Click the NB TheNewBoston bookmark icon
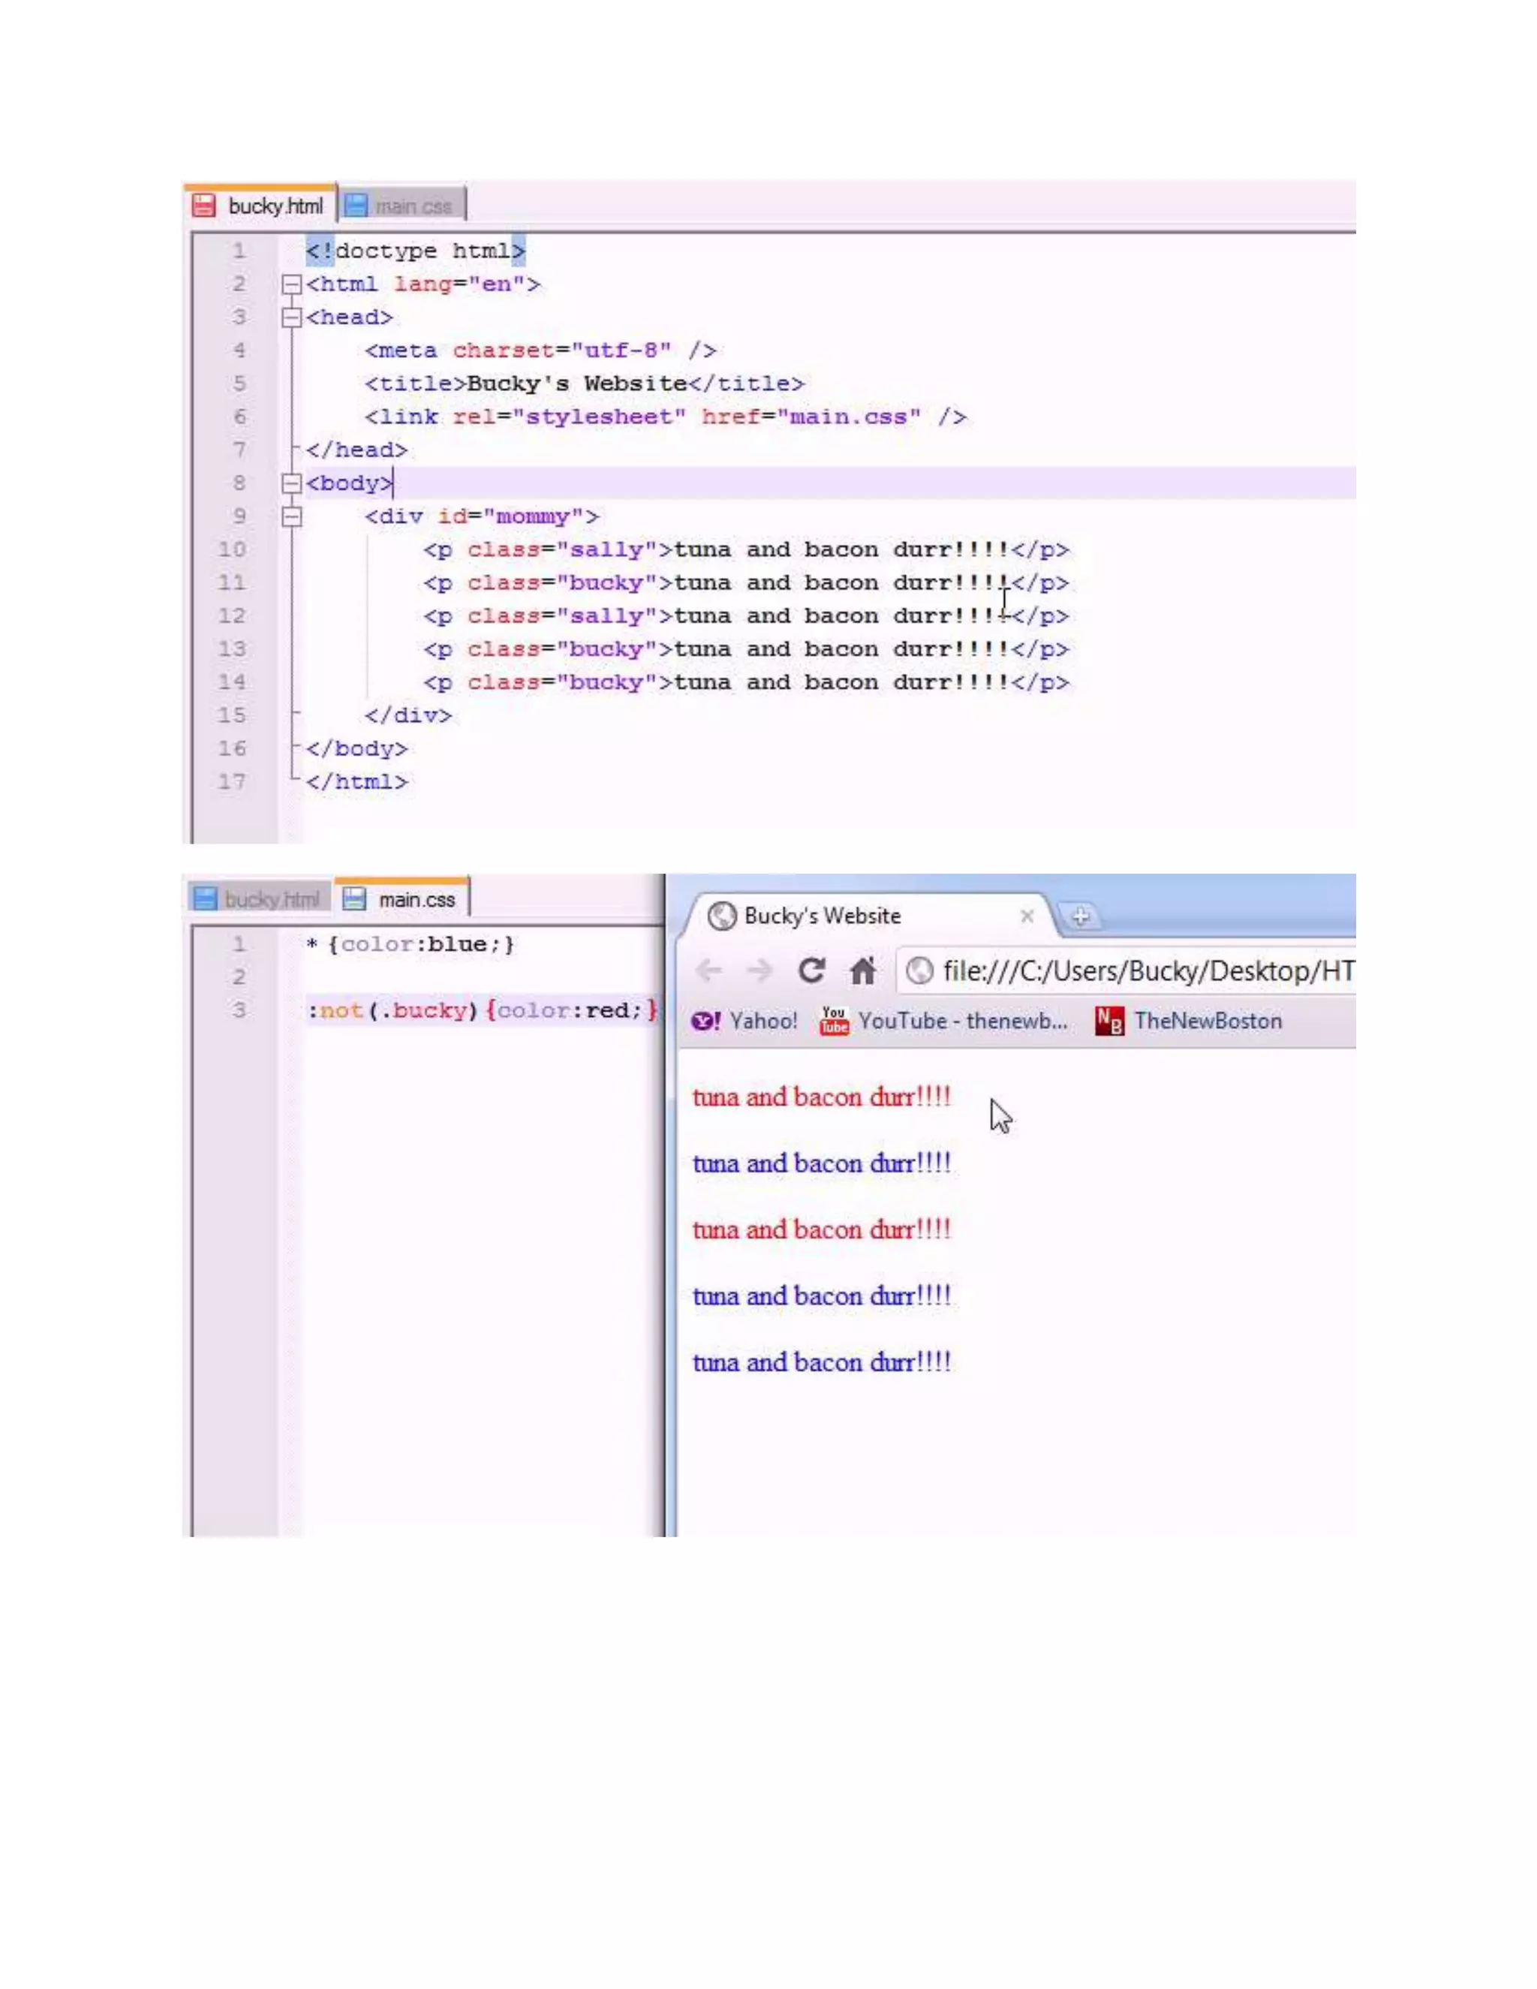 pyautogui.click(x=1109, y=1021)
